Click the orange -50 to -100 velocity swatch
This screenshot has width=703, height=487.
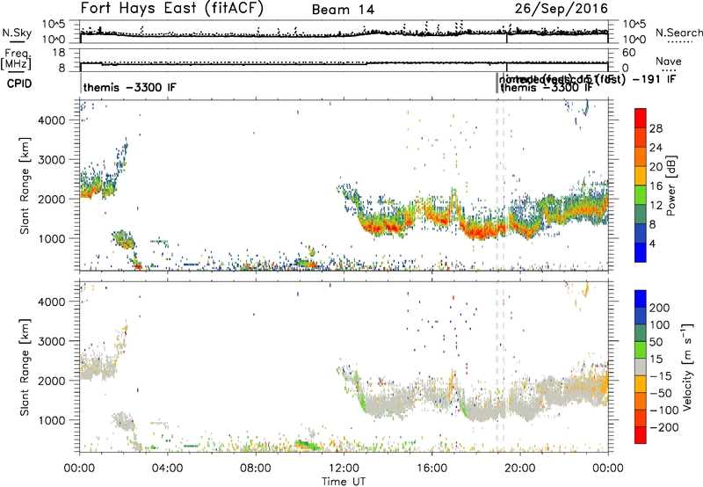[641, 401]
